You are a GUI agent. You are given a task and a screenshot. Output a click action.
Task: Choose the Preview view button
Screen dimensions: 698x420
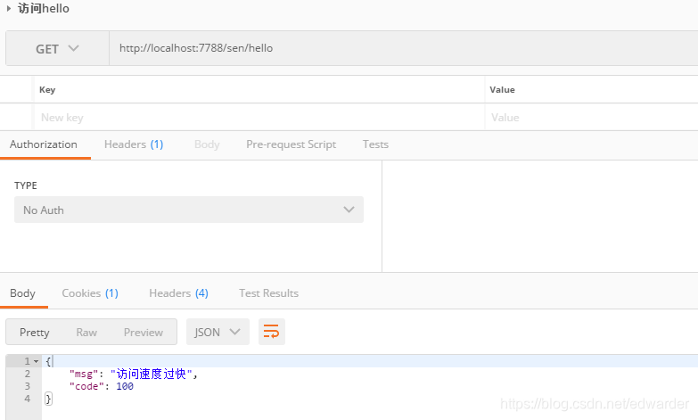point(144,333)
